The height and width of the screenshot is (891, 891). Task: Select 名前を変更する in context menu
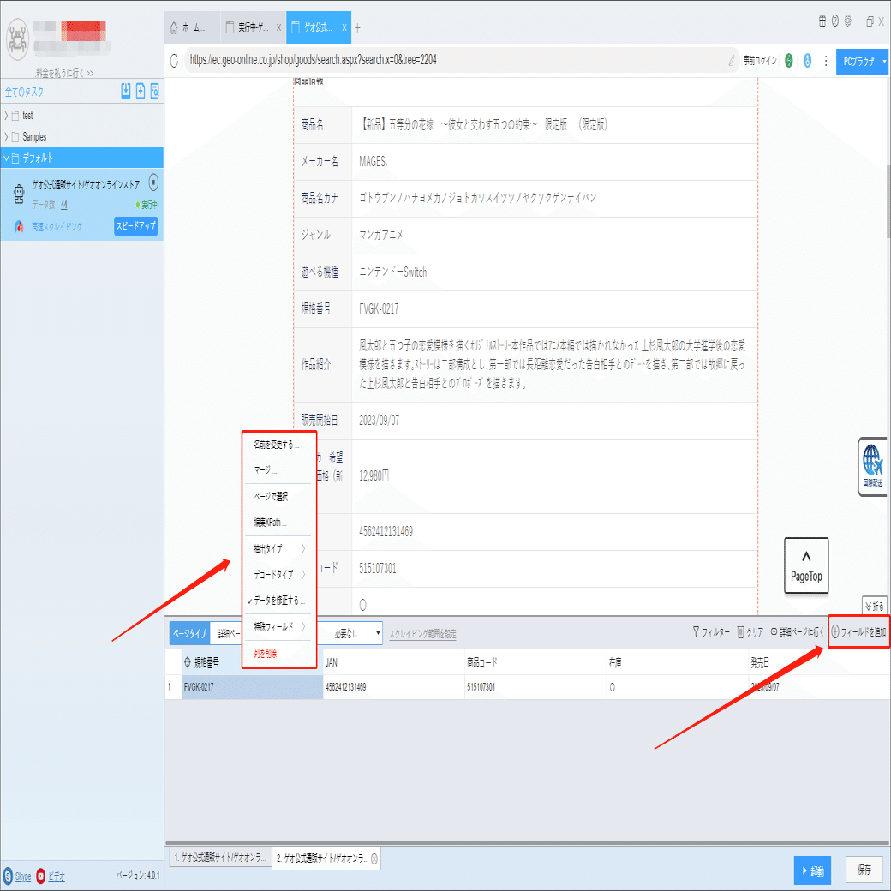pyautogui.click(x=278, y=445)
